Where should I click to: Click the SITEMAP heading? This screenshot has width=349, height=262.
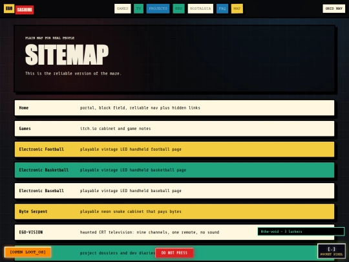click(x=67, y=55)
